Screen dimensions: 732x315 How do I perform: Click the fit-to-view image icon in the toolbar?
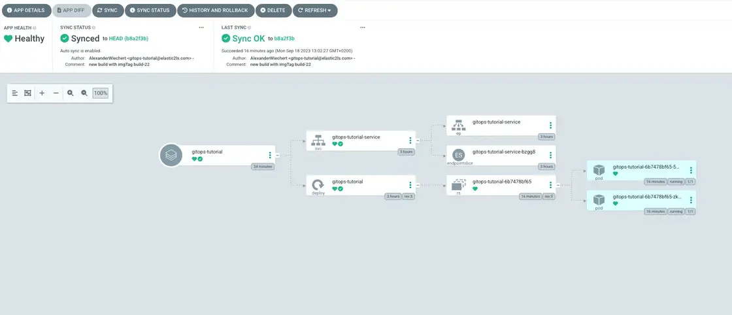[x=27, y=93]
